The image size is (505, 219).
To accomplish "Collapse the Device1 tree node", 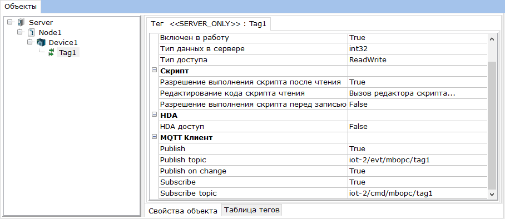I will click(x=30, y=42).
